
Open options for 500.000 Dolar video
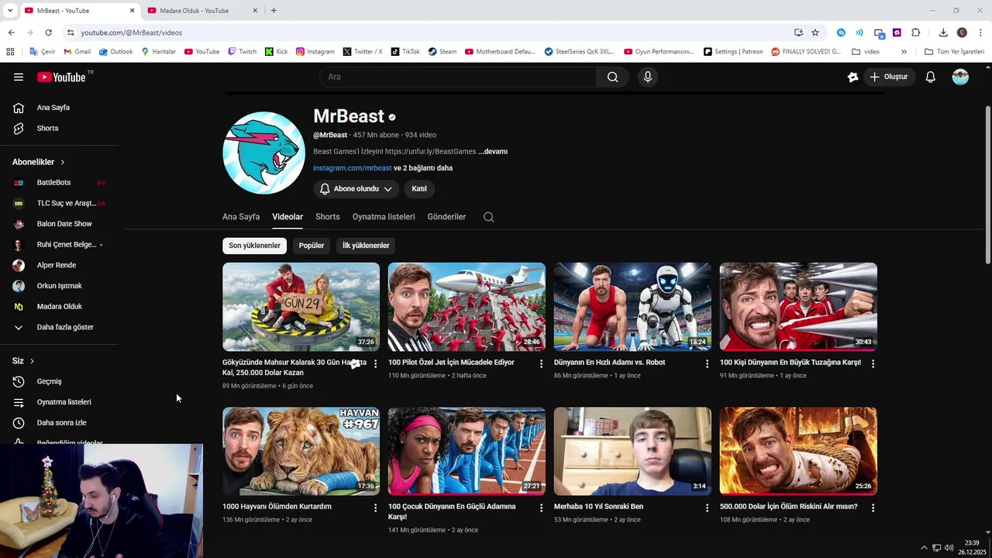coord(873,508)
